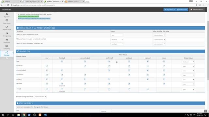Reload the page with the refresh icon
Screen dimensions: 209x117
coord(8,5)
